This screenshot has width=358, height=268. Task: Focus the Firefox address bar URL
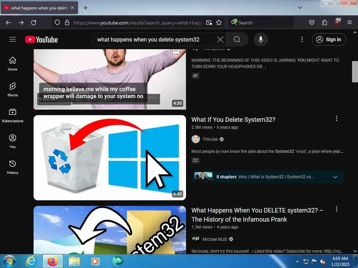pyautogui.click(x=138, y=23)
